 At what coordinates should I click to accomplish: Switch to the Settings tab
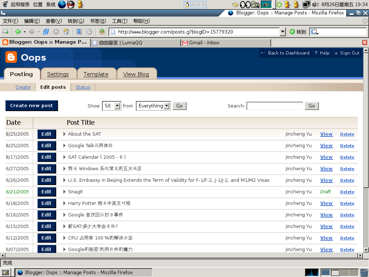tap(58, 74)
